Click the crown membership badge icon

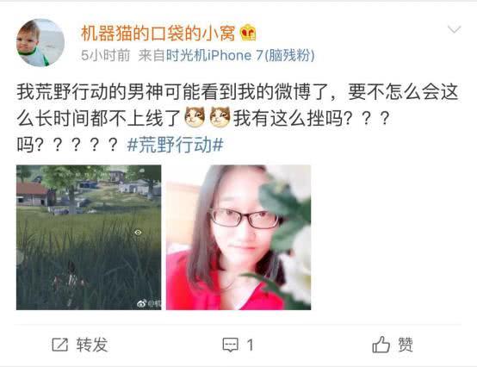[248, 33]
